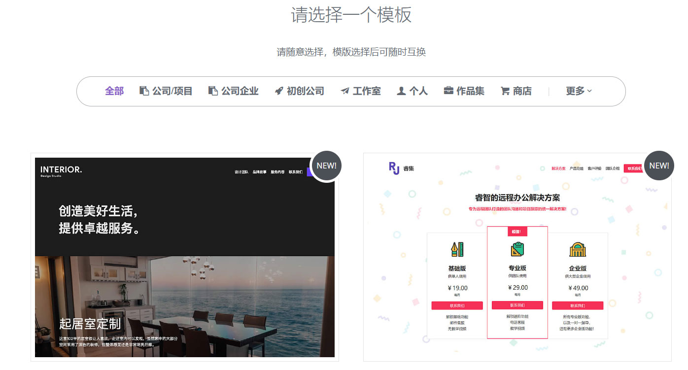Select the INTERIOR template thumbnail
Viewport: 688px width, 370px height.
tap(184, 256)
